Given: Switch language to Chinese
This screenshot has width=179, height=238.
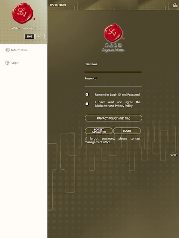Looking at the screenshot, I should 40,36.
